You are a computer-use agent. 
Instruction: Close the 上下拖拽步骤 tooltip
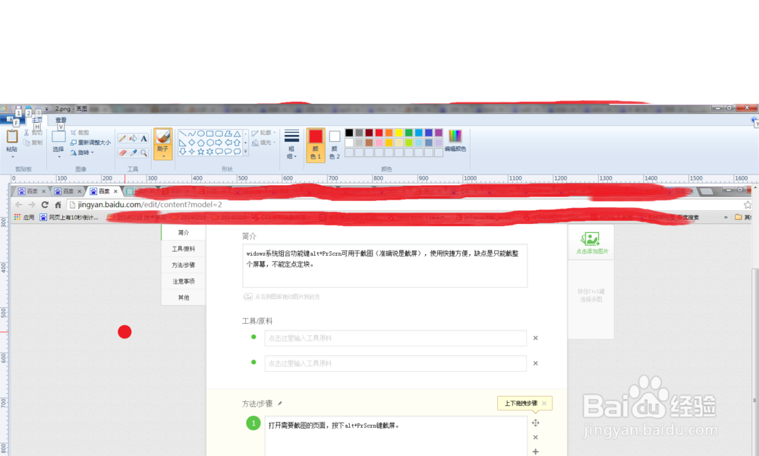(x=544, y=403)
